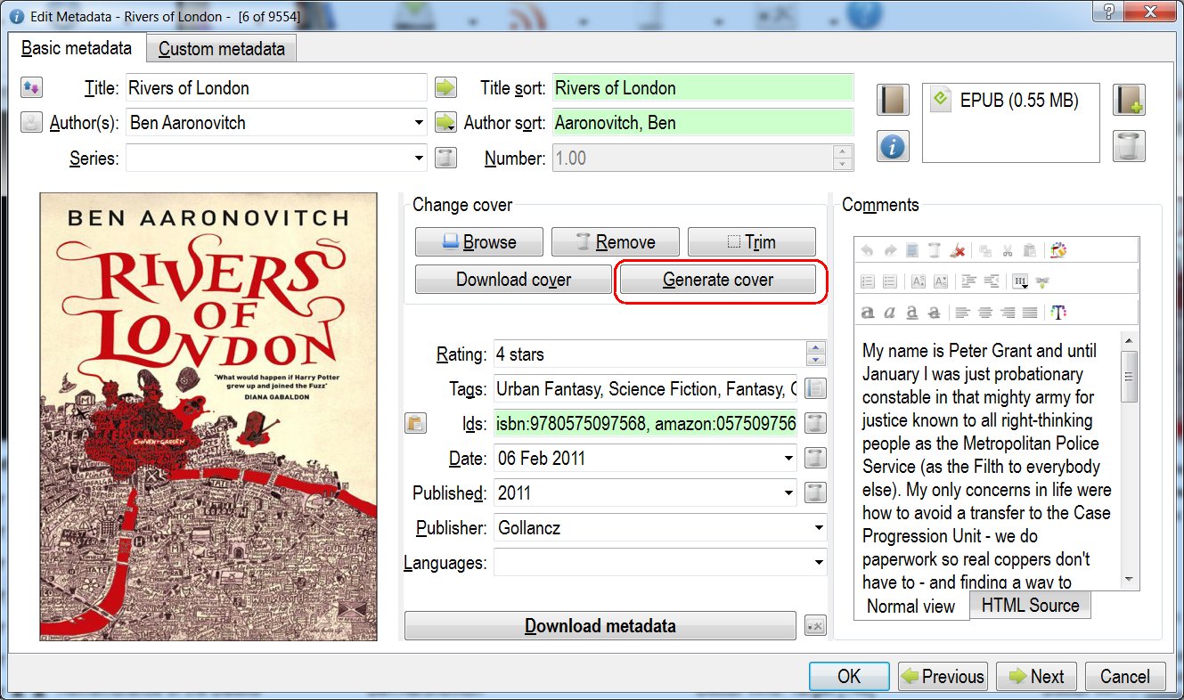This screenshot has height=700, width=1184.
Task: Click Generate cover button
Action: click(x=717, y=280)
